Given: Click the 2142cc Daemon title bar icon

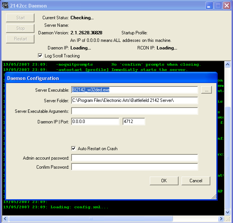Looking at the screenshot, I should coord(5,6).
